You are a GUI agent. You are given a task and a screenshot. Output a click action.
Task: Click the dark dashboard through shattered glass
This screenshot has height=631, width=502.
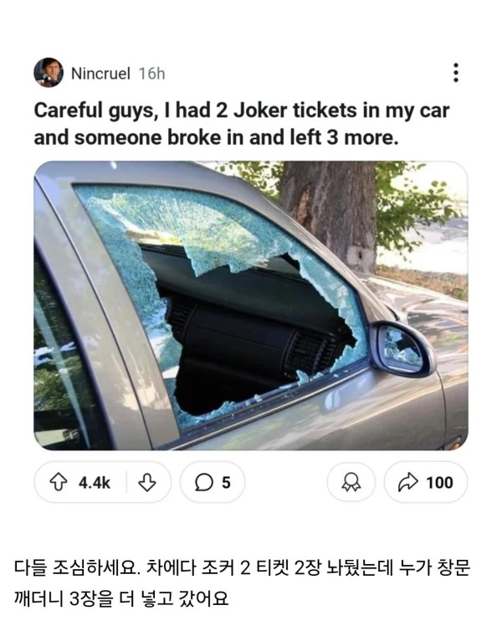pyautogui.click(x=249, y=338)
